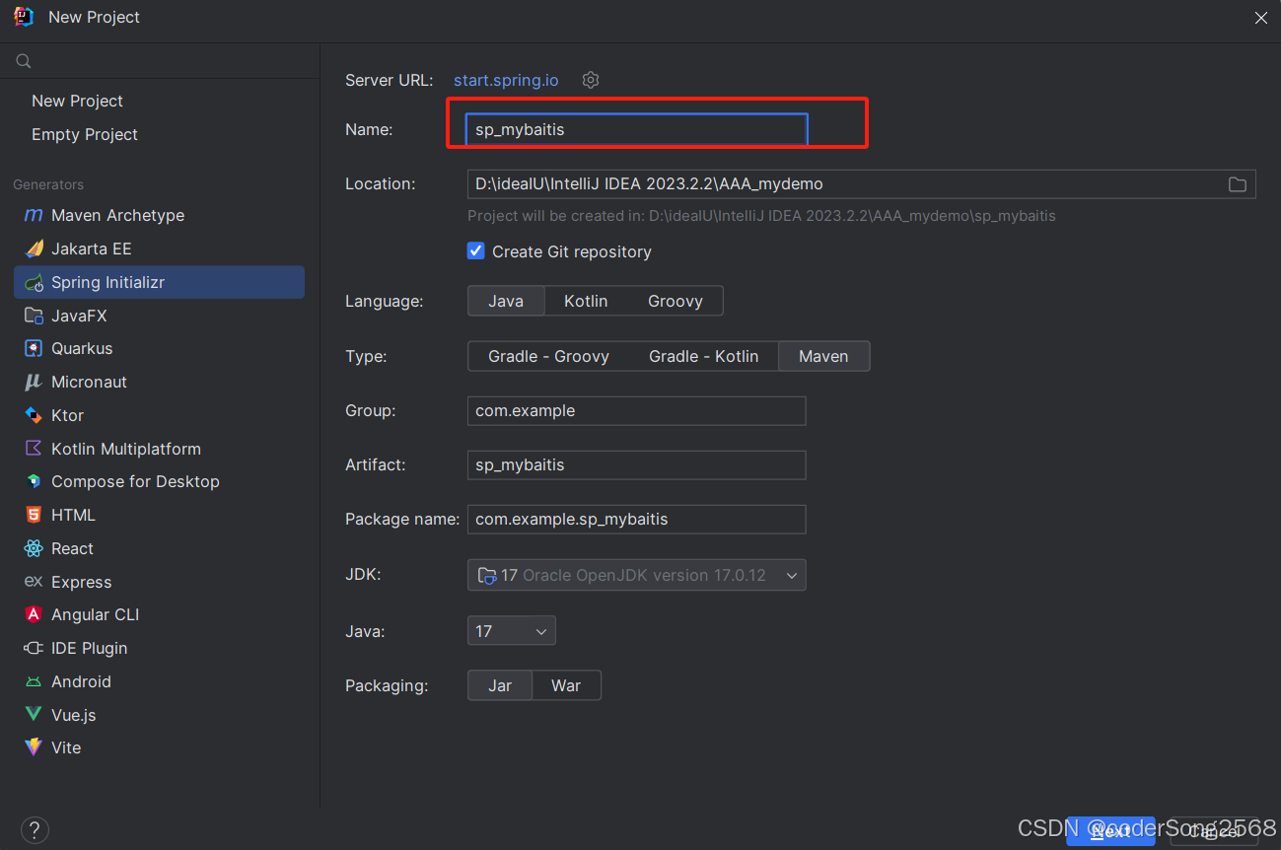Viewport: 1281px width, 850px height.
Task: Select Kotlin as the language
Action: pyautogui.click(x=586, y=301)
